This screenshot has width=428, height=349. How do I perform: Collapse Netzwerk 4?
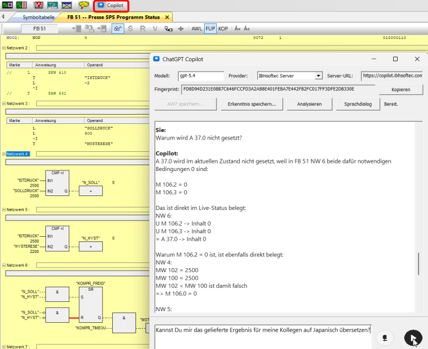[4, 154]
